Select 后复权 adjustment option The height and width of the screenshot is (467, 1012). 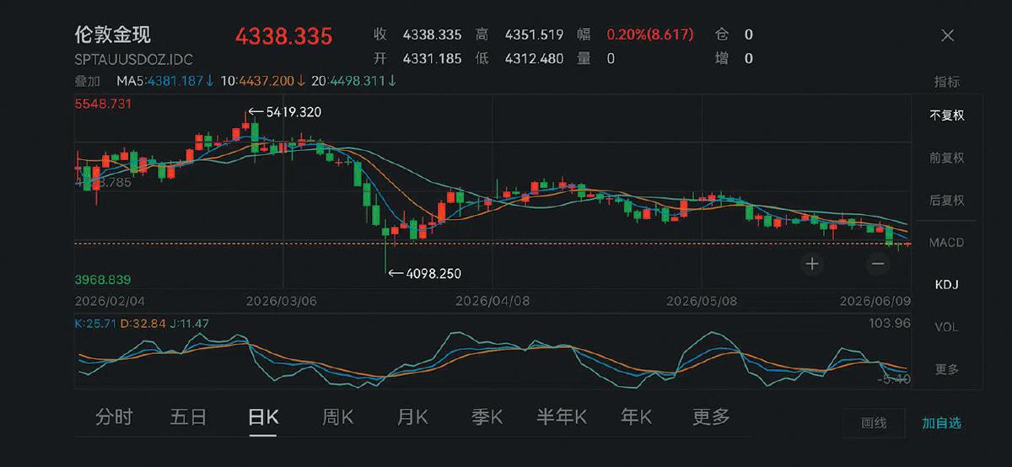click(x=947, y=201)
